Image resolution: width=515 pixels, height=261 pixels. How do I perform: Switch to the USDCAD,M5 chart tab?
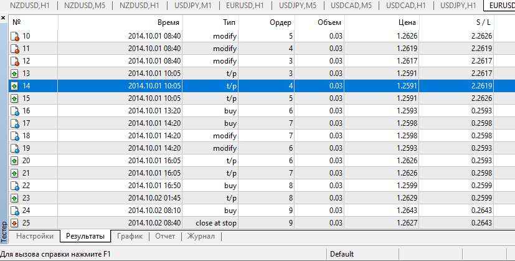(351, 6)
